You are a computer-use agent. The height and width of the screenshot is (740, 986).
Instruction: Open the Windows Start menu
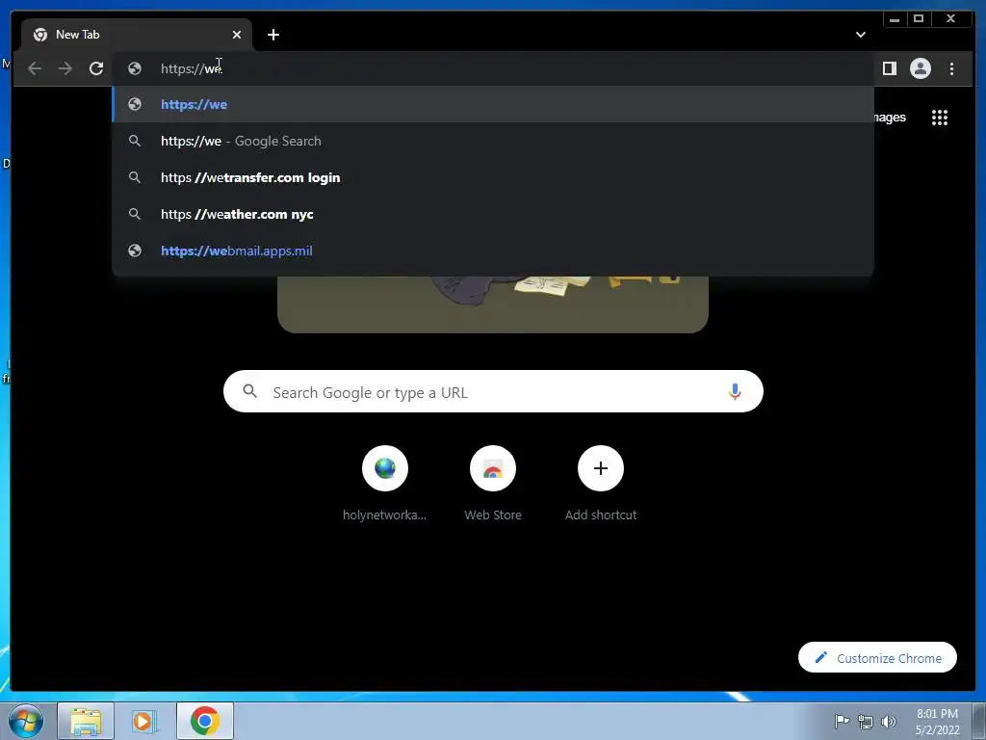(x=26, y=721)
